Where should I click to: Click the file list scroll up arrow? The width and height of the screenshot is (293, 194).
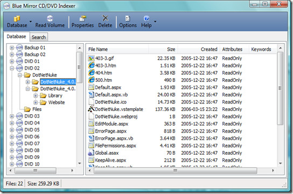pos(280,48)
